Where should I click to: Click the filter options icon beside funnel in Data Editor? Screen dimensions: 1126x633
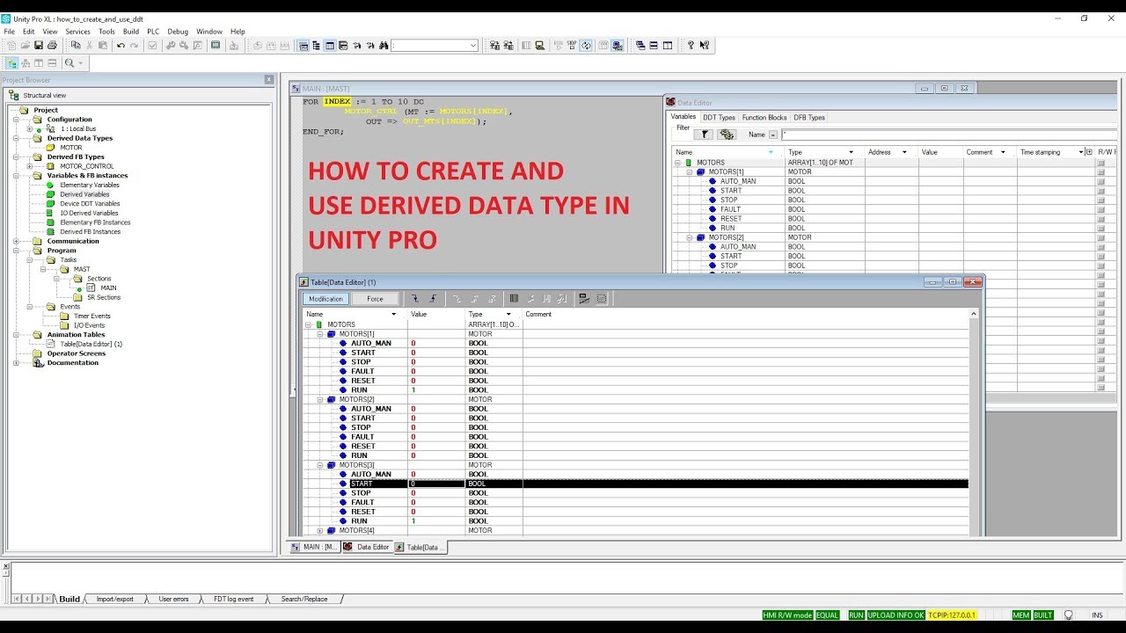tap(727, 135)
